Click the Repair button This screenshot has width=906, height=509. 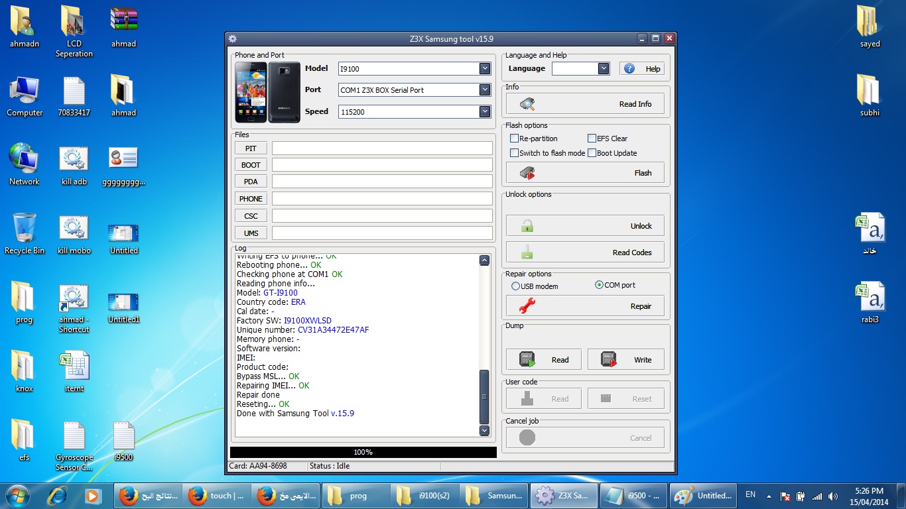(585, 306)
